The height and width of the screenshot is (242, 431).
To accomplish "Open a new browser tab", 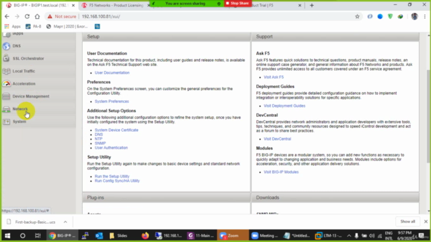I will point(312,5).
